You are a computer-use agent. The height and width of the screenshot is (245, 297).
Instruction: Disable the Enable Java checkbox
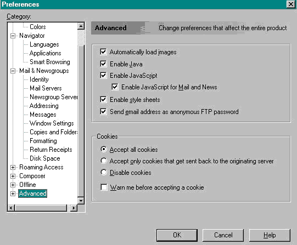pyautogui.click(x=103, y=64)
